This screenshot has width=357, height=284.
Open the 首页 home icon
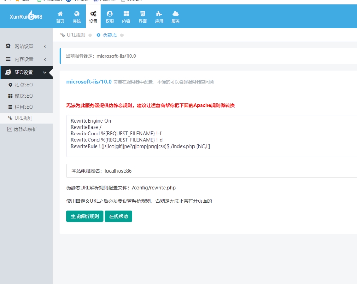[60, 14]
